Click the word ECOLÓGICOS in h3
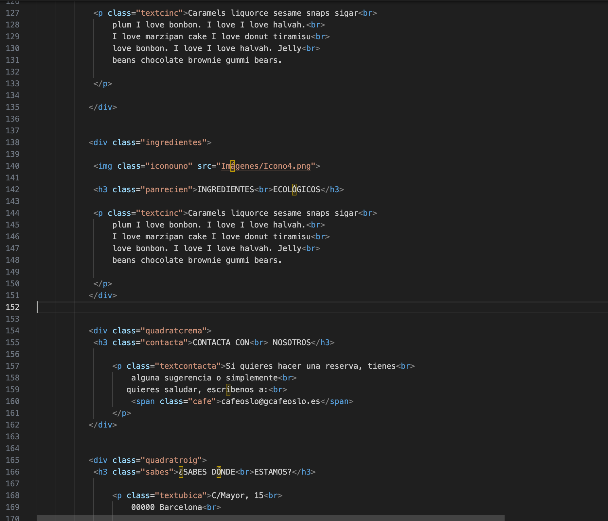 pos(297,190)
